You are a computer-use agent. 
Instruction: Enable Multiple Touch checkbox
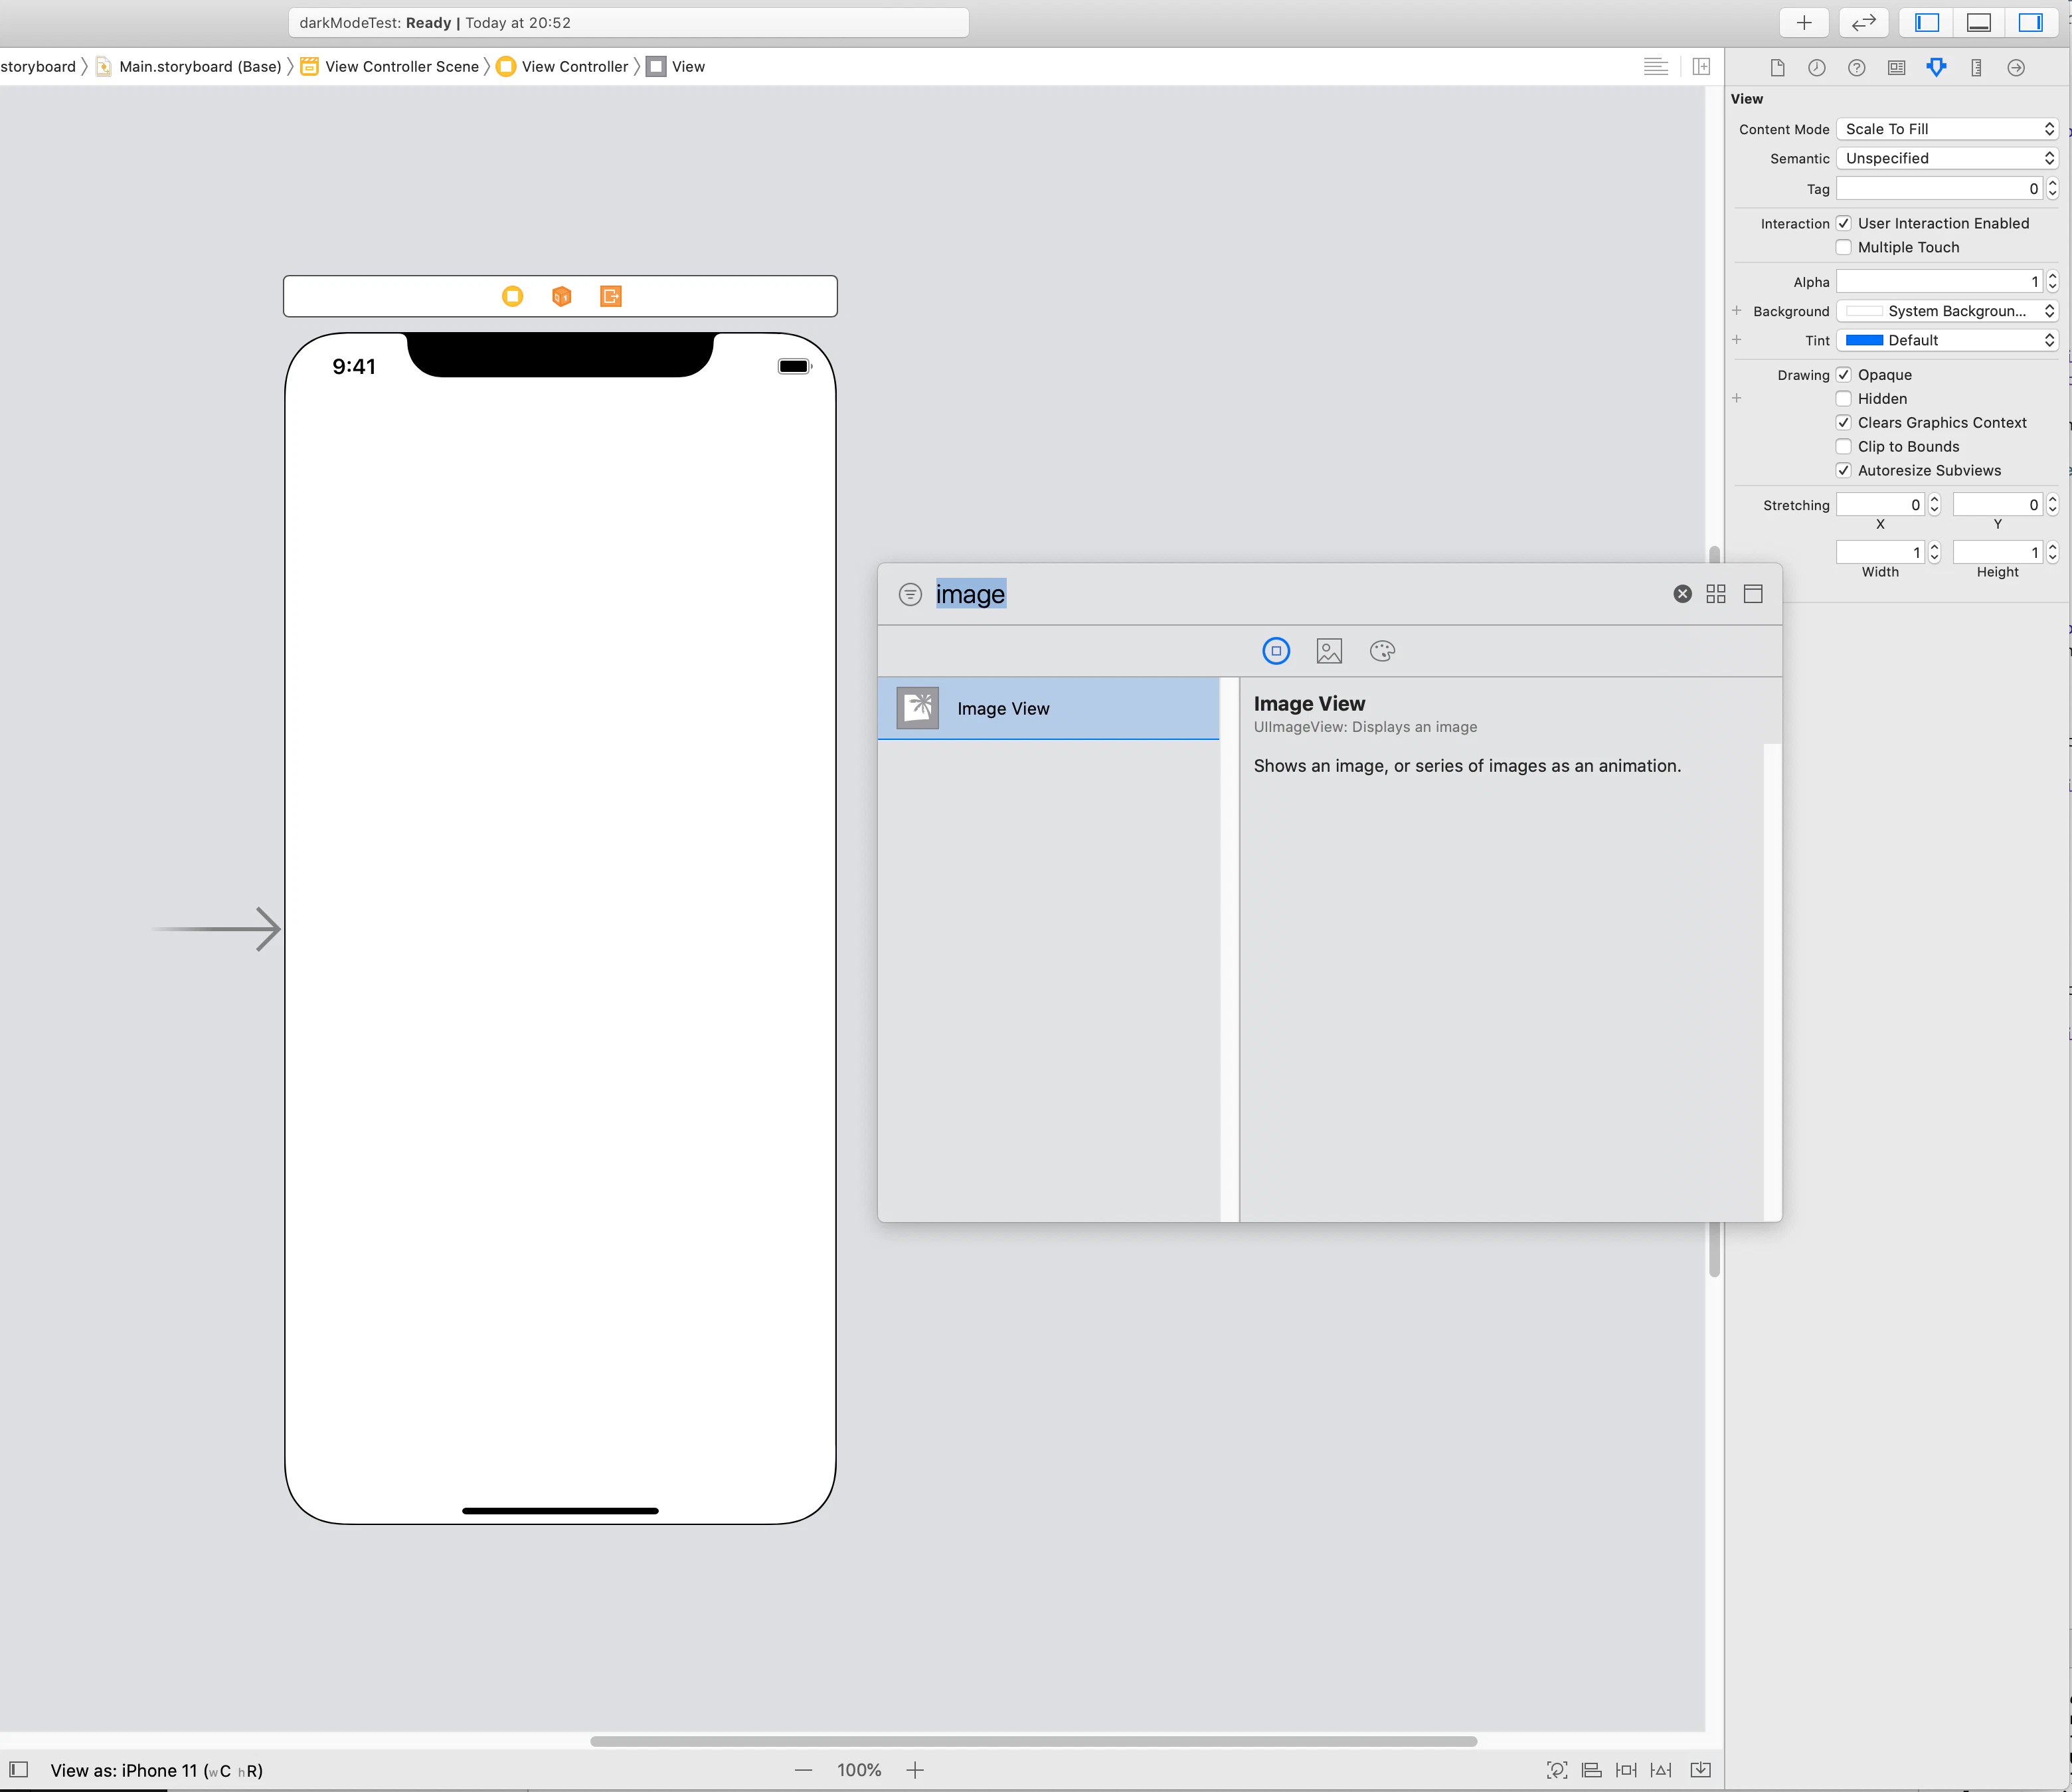pos(1844,247)
